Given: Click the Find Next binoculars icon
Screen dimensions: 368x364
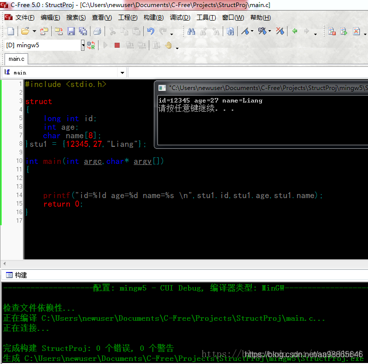Looking at the screenshot, I should [x=203, y=31].
